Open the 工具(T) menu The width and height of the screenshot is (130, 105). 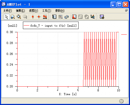[x=47, y=10]
